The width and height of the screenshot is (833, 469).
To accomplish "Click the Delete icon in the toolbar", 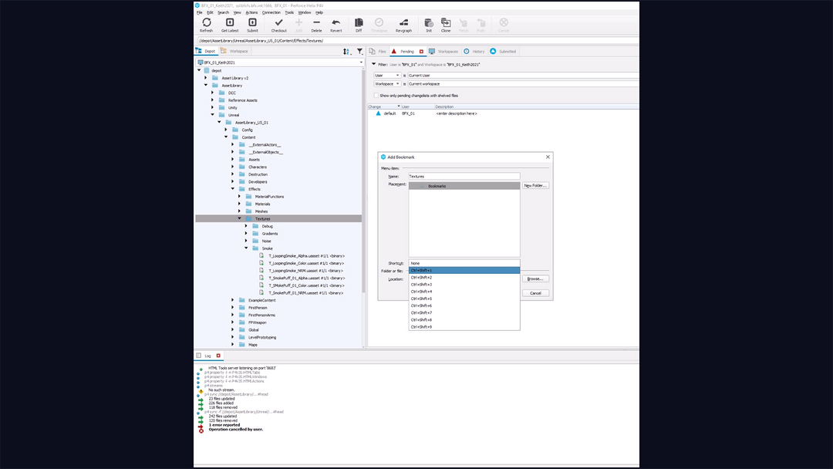I will (x=315, y=24).
